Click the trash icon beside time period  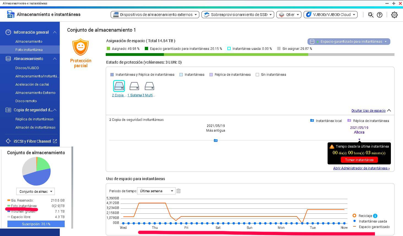point(178,191)
